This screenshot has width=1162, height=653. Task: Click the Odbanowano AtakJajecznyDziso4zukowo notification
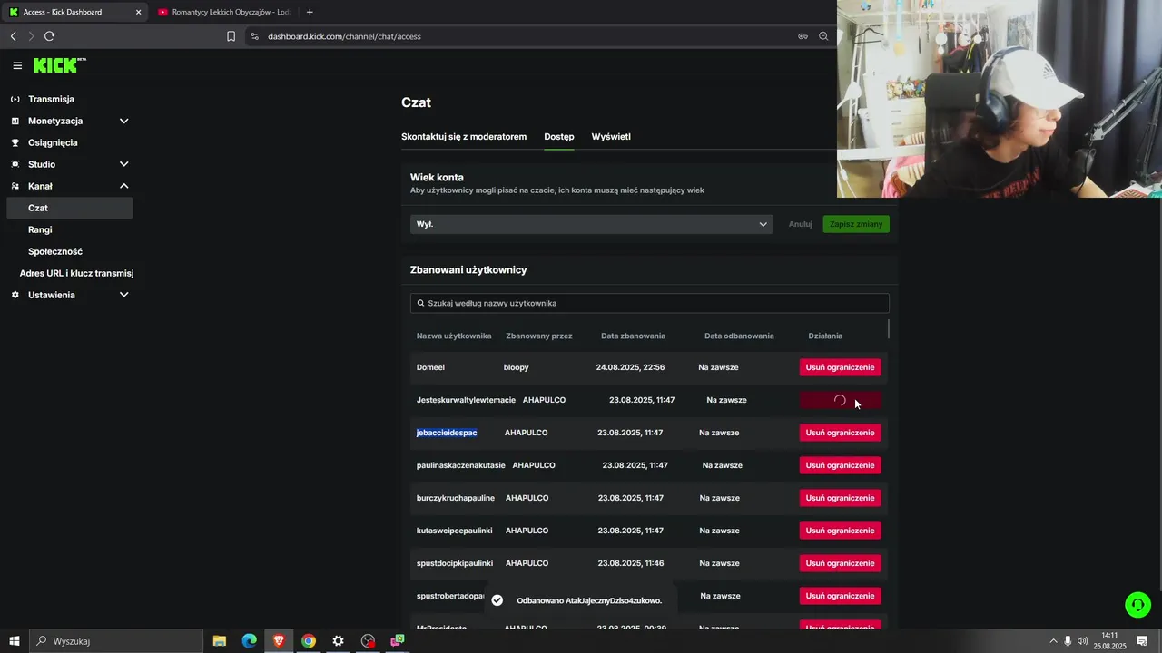[x=579, y=600]
